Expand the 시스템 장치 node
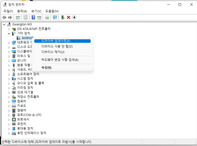Viewport: 197px width, 146px height. coord(9,79)
